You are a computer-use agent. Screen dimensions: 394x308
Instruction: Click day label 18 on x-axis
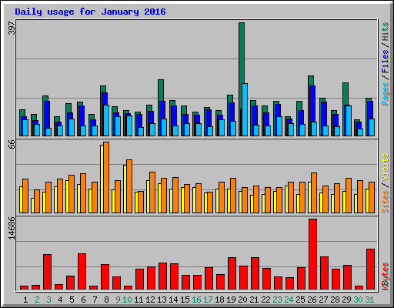tap(219, 300)
